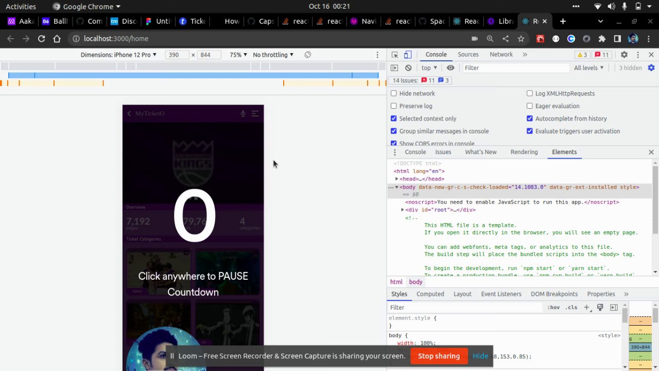Open the DevTools three-dot customize menu
This screenshot has height=371, width=659.
coord(638,55)
